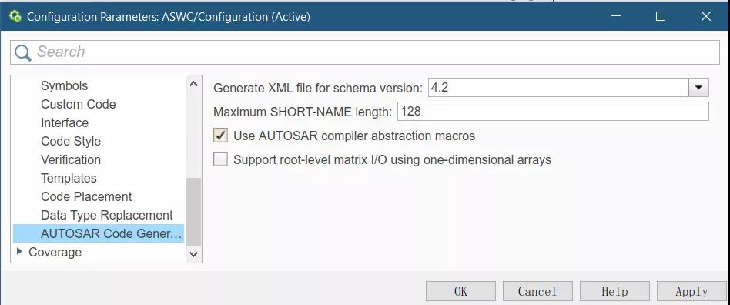
Task: Select Code Placement in the tree
Action: pos(86,196)
